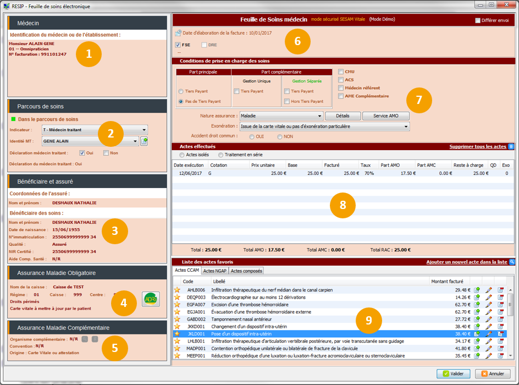Click the edit pencil for act DEQP003

489,297
